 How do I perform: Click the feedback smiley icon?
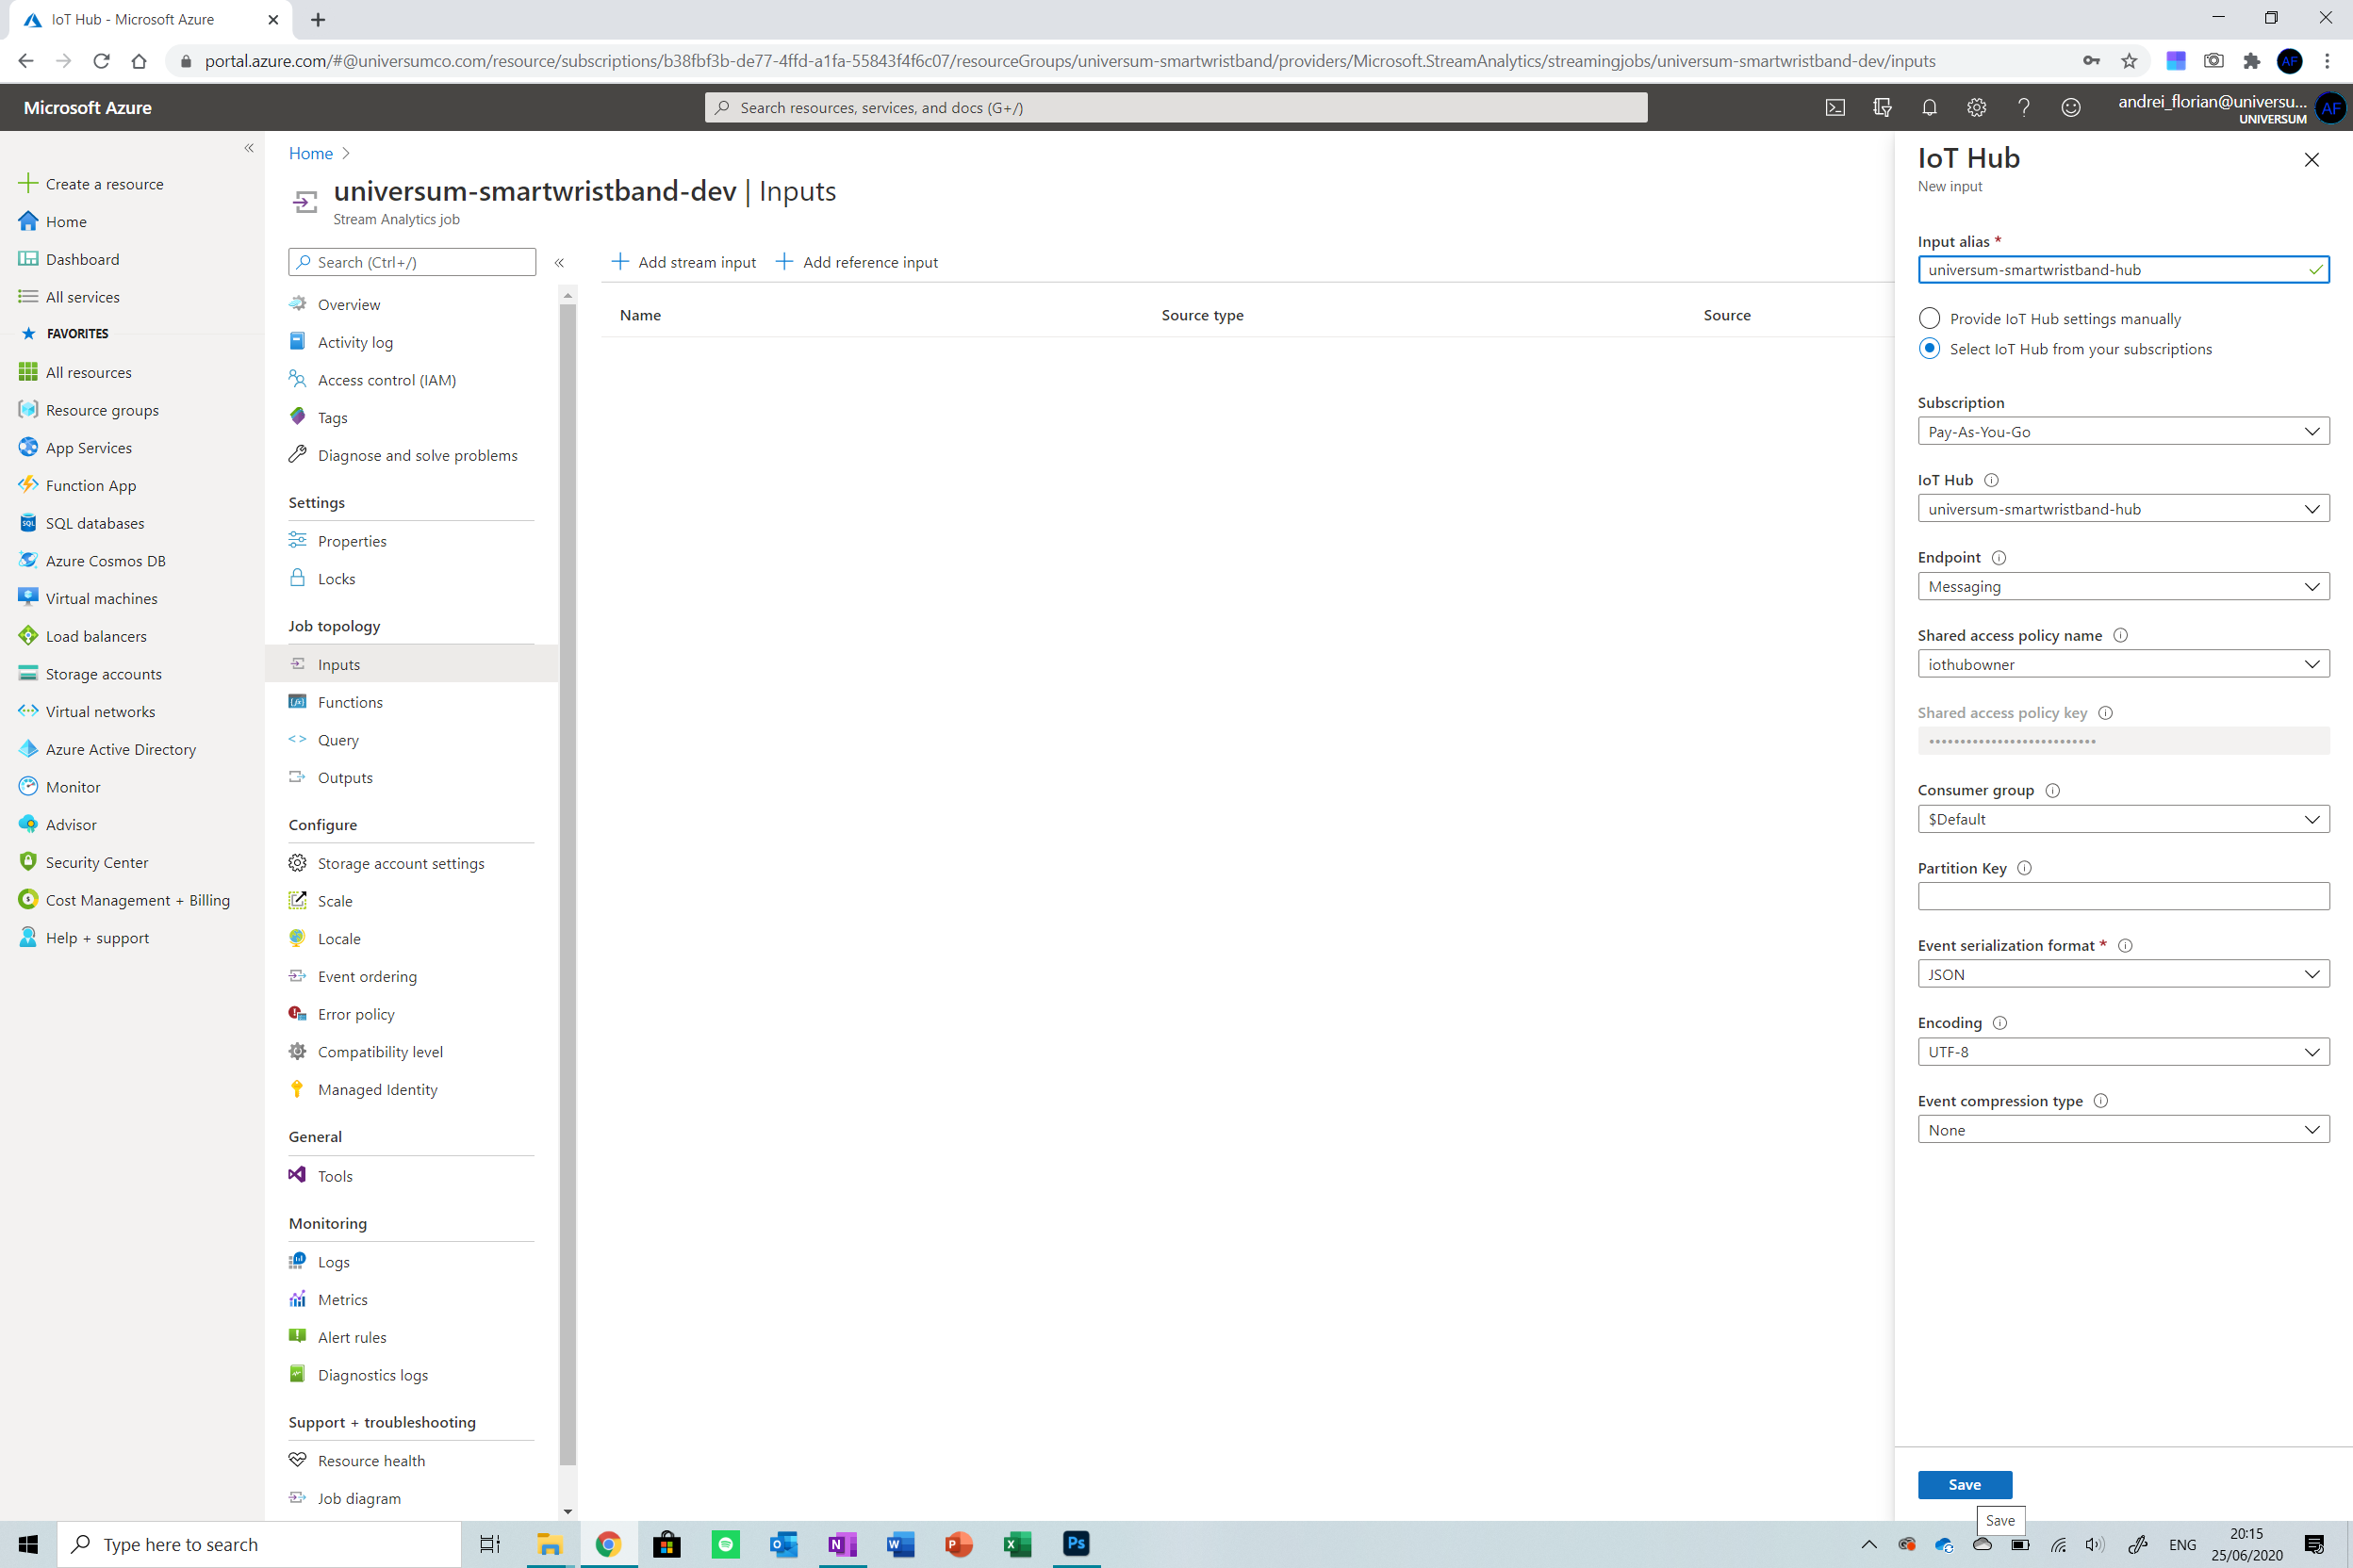[x=2071, y=107]
